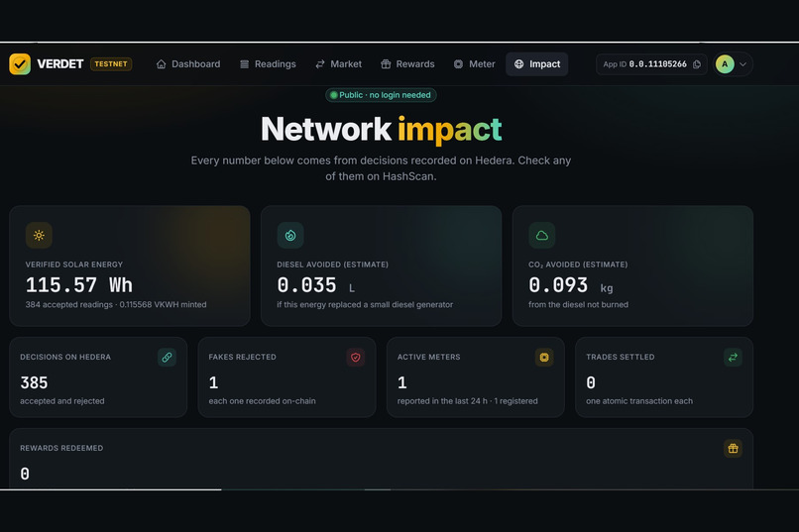Click 'if this energy replaced a small diesel generator'
The width and height of the screenshot is (799, 532).
coord(365,304)
